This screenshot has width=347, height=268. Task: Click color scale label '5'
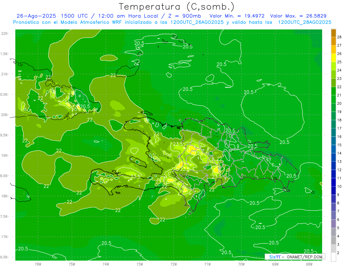point(339,228)
